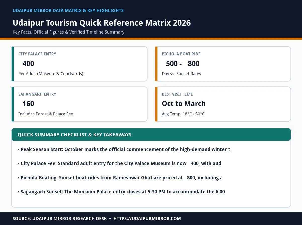Click 'Avg Temp: 18°C - 30°C' caption
302x225 pixels.
click(x=183, y=114)
